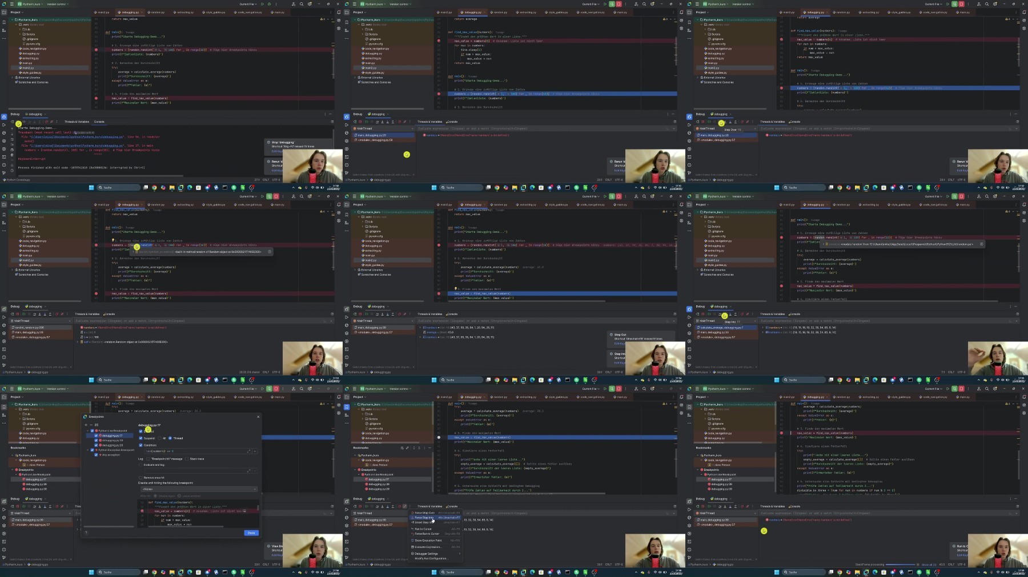This screenshot has height=577, width=1028.
Task: Uncheck debugging.py:28 checkbox in Breakpoints dialog tree
Action: [96, 445]
